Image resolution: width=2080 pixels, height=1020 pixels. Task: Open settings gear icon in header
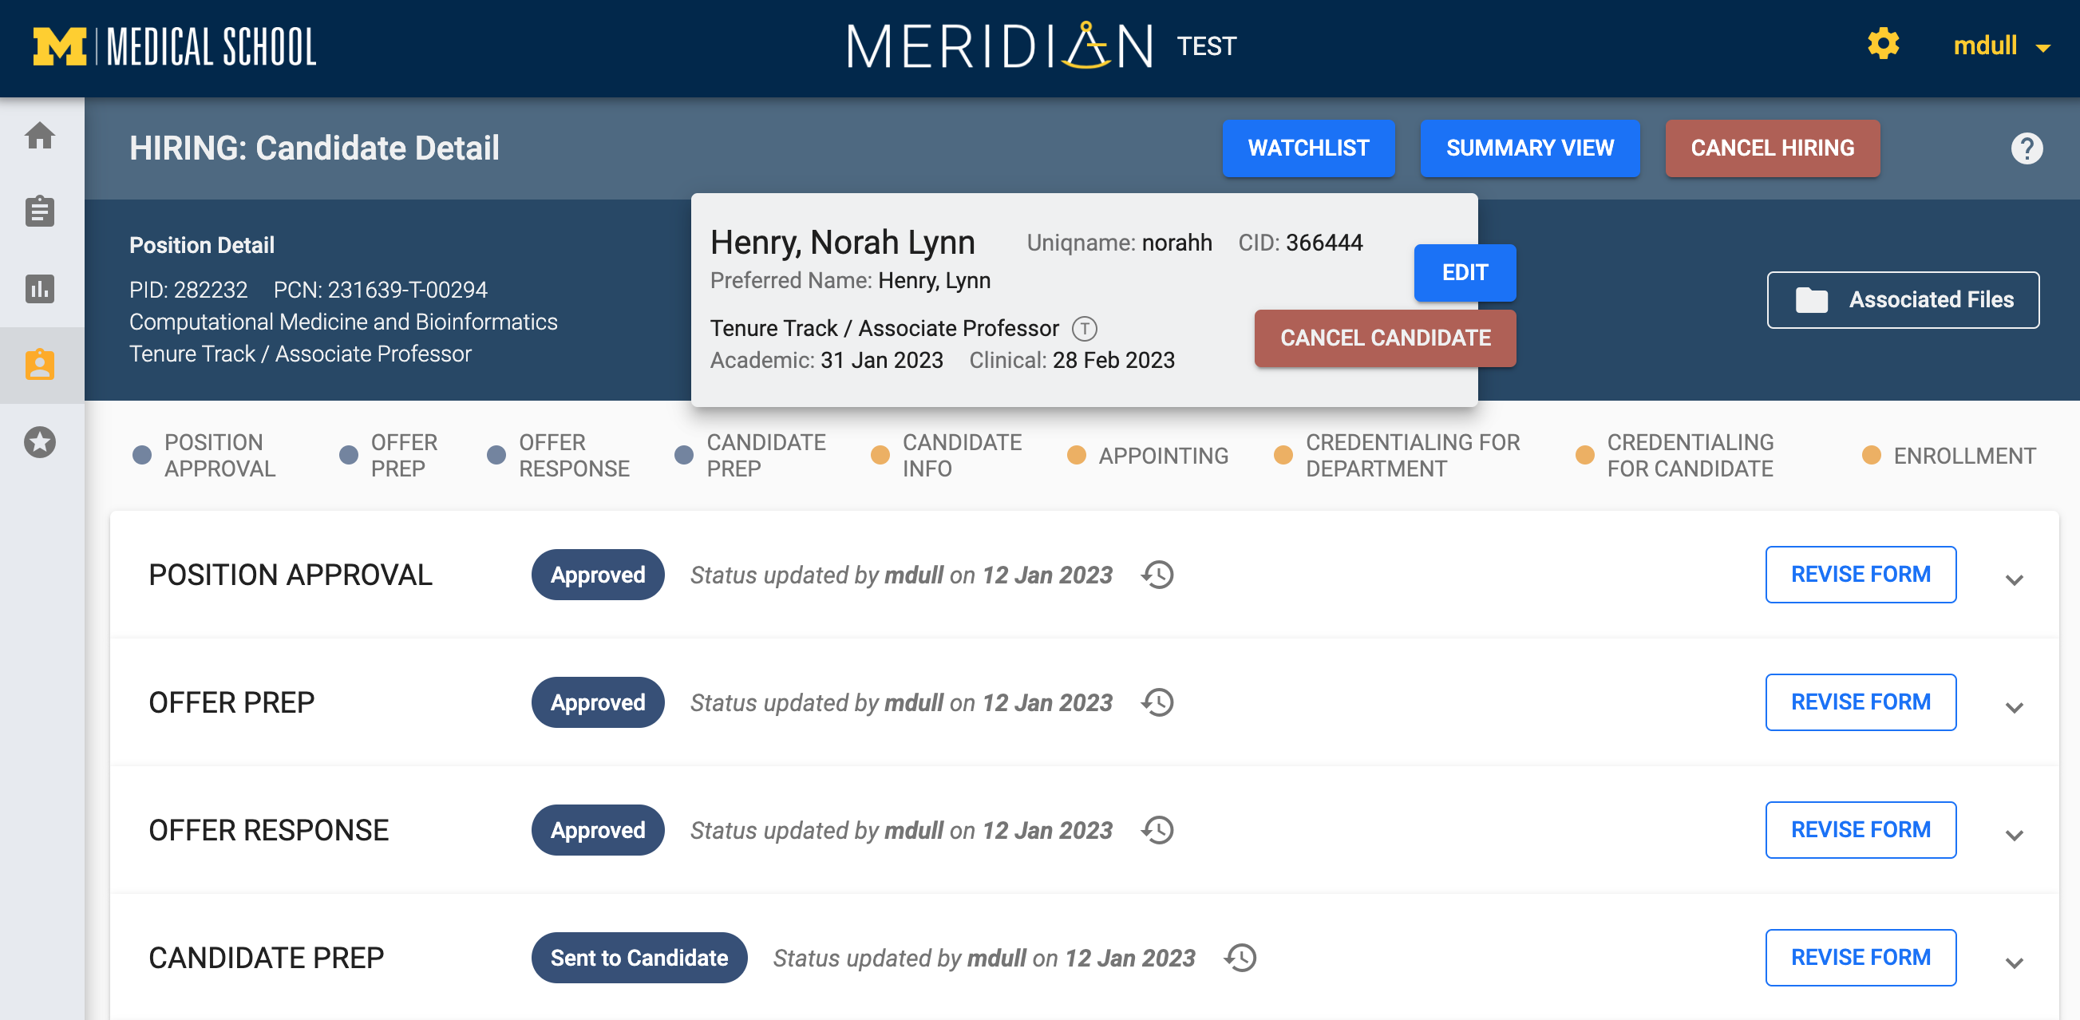pyautogui.click(x=1883, y=45)
